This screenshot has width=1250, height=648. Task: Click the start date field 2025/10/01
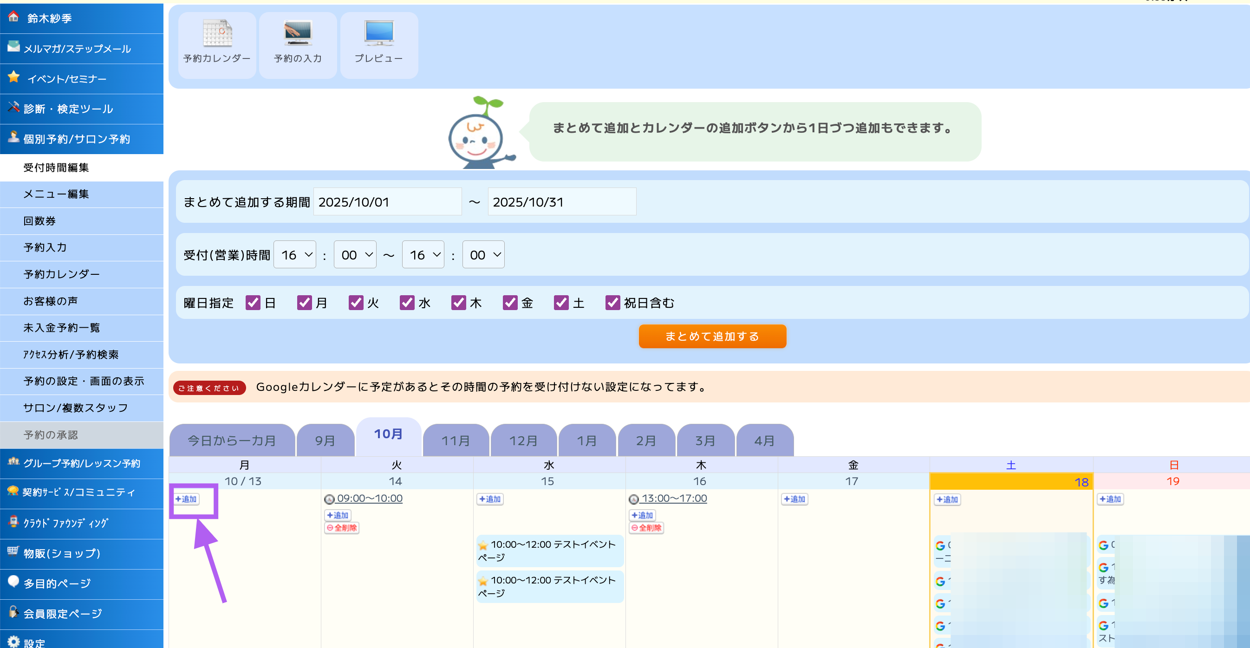pos(387,202)
